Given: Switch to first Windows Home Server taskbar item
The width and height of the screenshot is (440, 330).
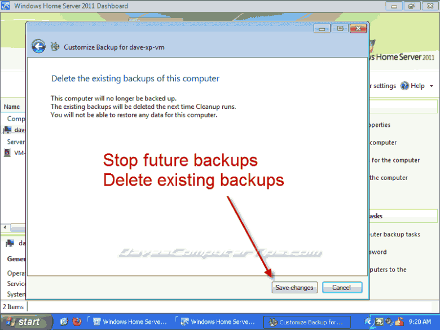Looking at the screenshot, I should 130,322.
